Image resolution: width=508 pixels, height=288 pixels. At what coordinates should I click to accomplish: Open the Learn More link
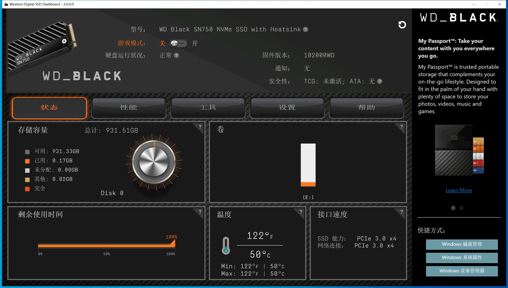[x=459, y=190]
